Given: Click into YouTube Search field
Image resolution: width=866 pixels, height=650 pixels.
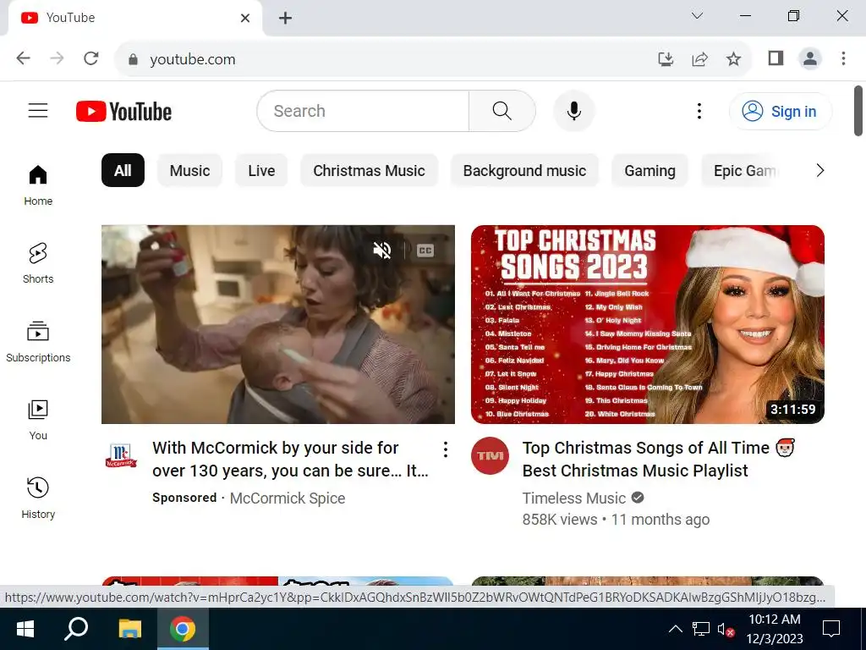Looking at the screenshot, I should [x=363, y=111].
